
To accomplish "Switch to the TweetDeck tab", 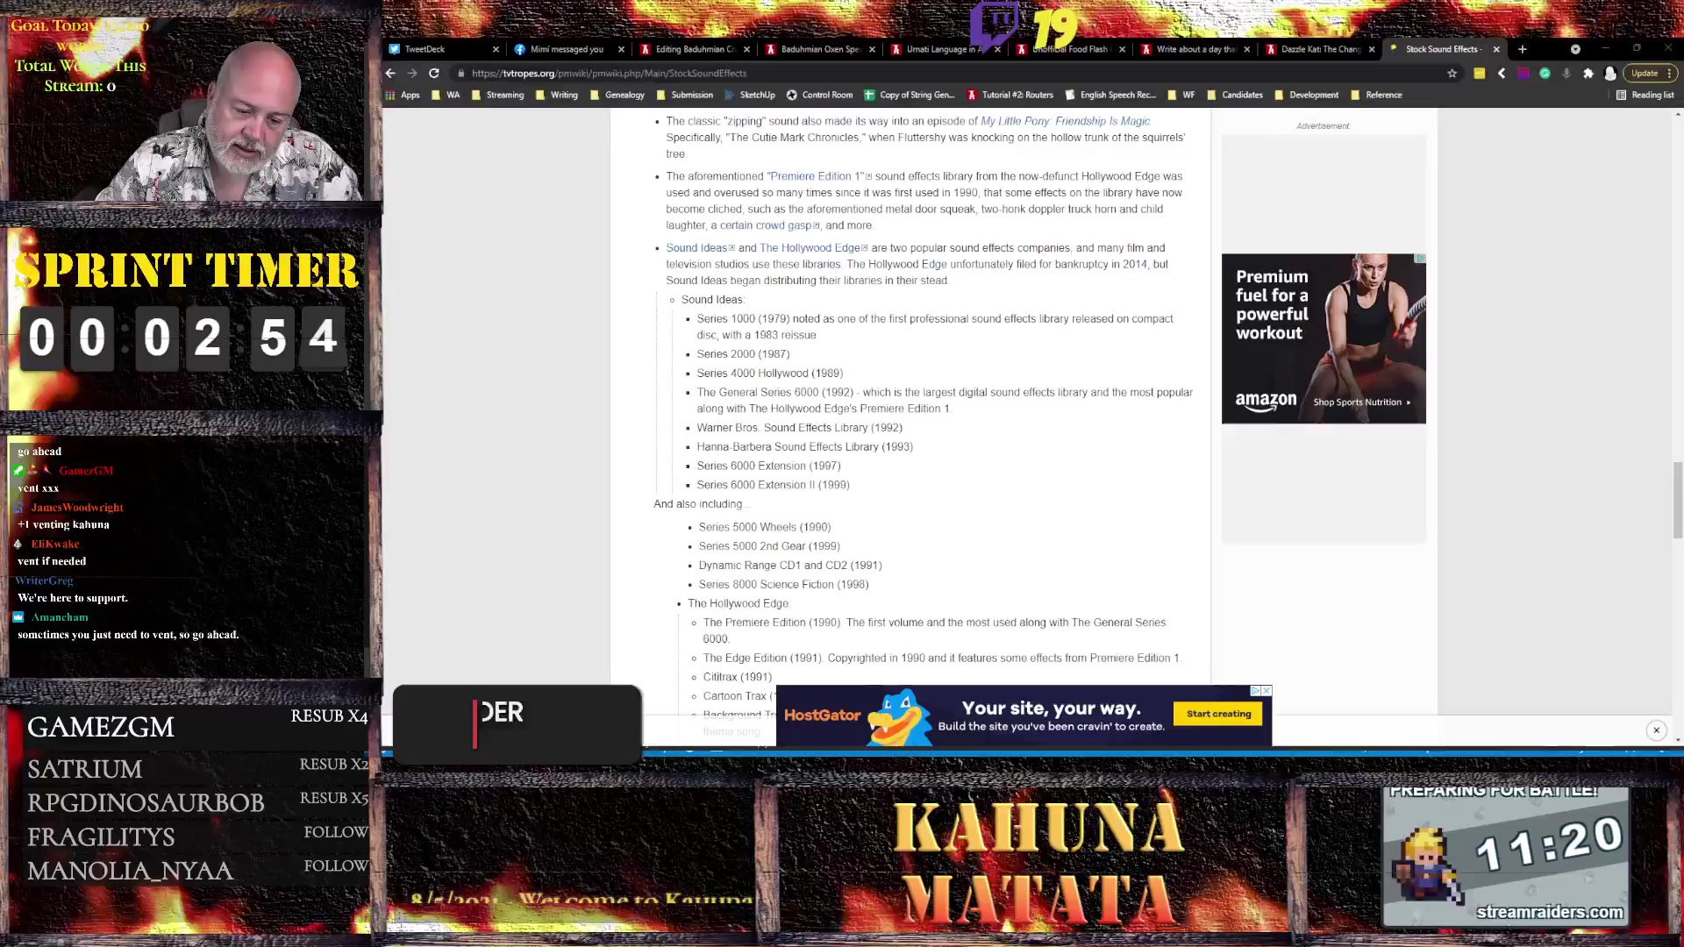I will point(425,49).
